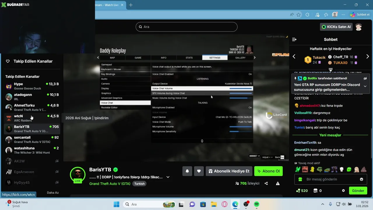Viewport: 373px width, 210px height.
Task: Open the user avatar menu
Action: click(359, 27)
